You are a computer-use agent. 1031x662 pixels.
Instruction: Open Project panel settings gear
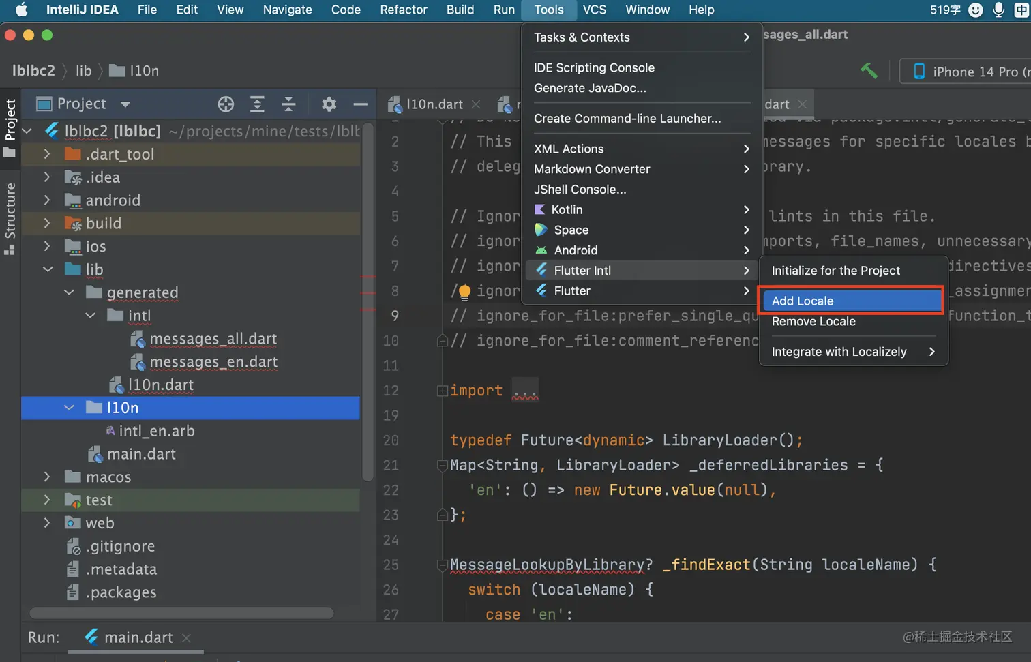[x=329, y=104]
